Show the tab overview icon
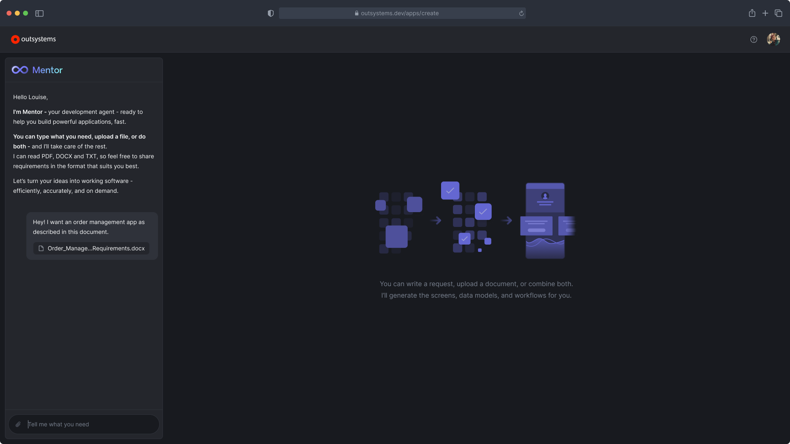This screenshot has height=444, width=790. pos(778,13)
